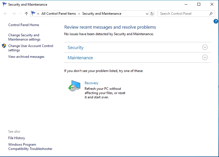Screen dimensions: 219x157
Task: Click the flag icon in address bar
Action: point(33,13)
